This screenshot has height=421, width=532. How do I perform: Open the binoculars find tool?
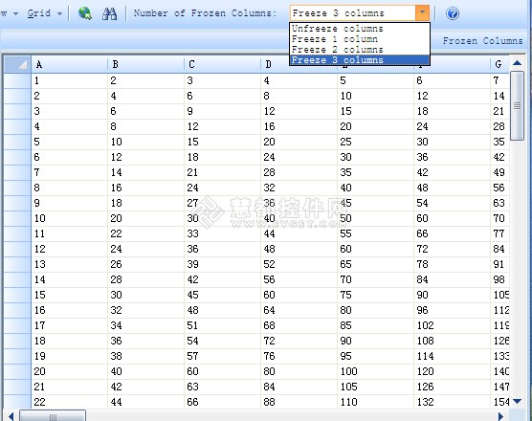click(110, 13)
